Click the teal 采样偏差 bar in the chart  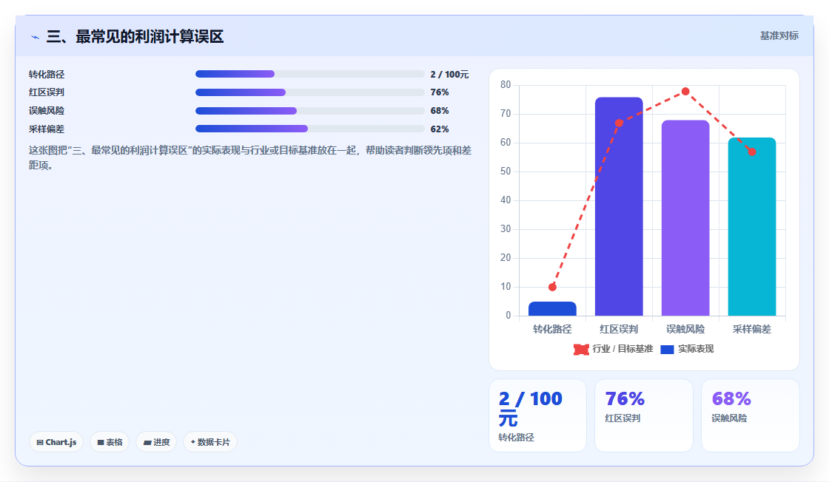pos(752,227)
